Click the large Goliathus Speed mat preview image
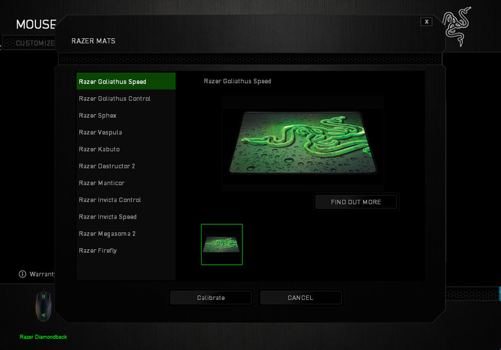501x350 pixels. (x=302, y=143)
